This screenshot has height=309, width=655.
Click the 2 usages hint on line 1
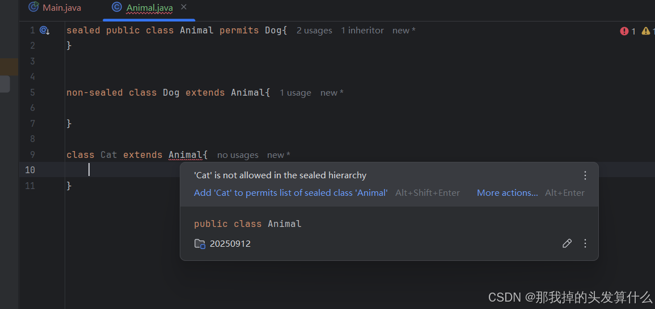(x=315, y=31)
